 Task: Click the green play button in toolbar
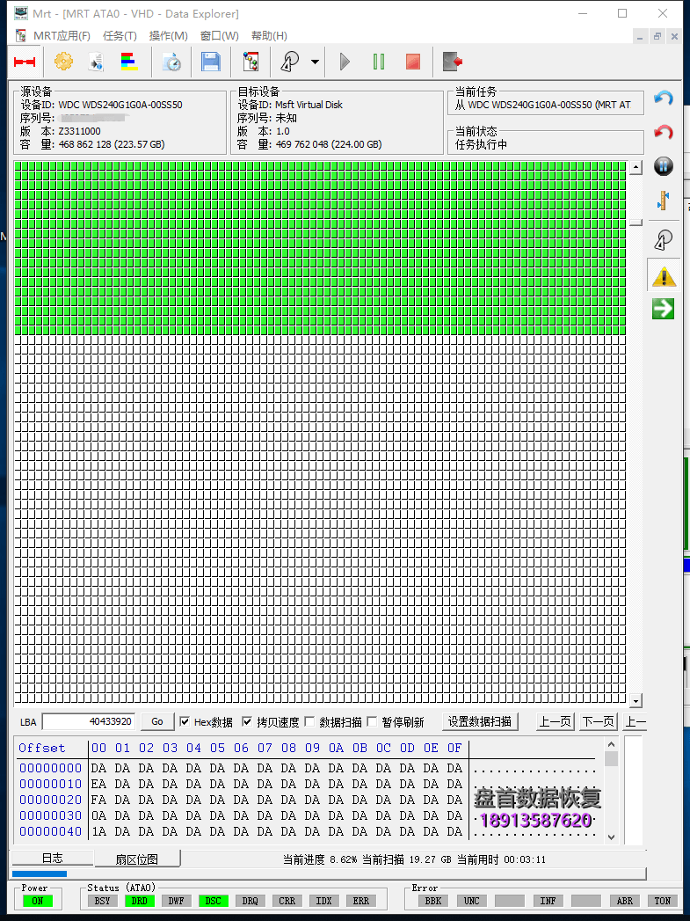tap(345, 61)
